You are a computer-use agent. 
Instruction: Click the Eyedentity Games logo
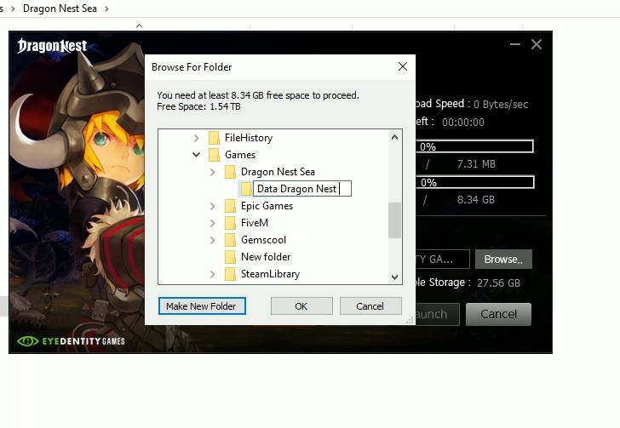[x=72, y=341]
